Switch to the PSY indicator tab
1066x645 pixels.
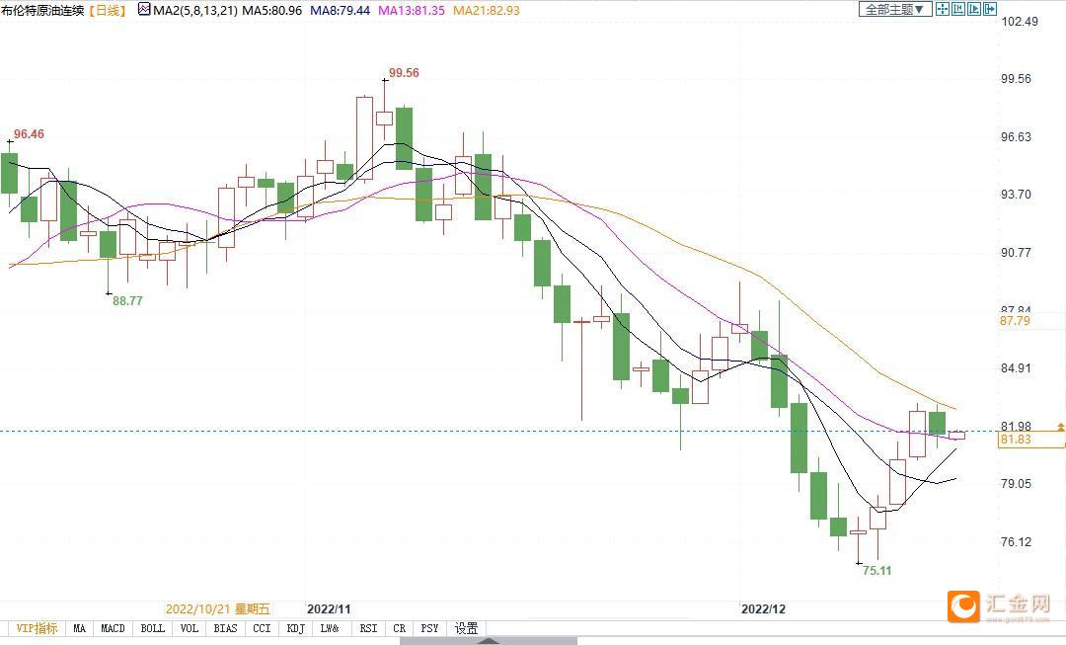coord(429,628)
